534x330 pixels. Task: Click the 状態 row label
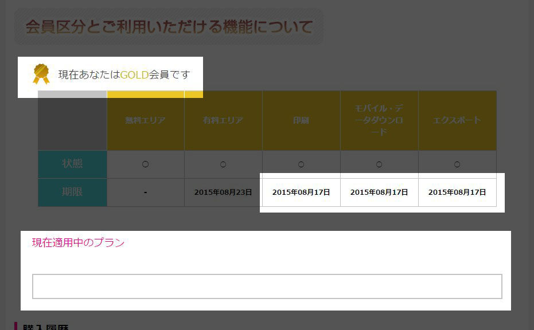click(x=72, y=164)
